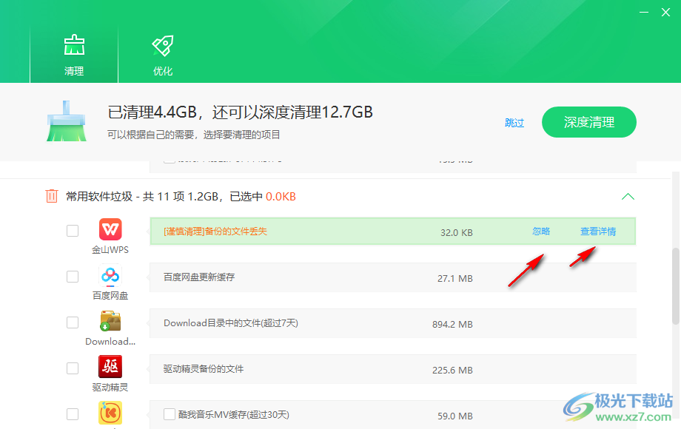Select the Download目录中的文件 row
Screen dimensions: 681x429
tap(392, 323)
